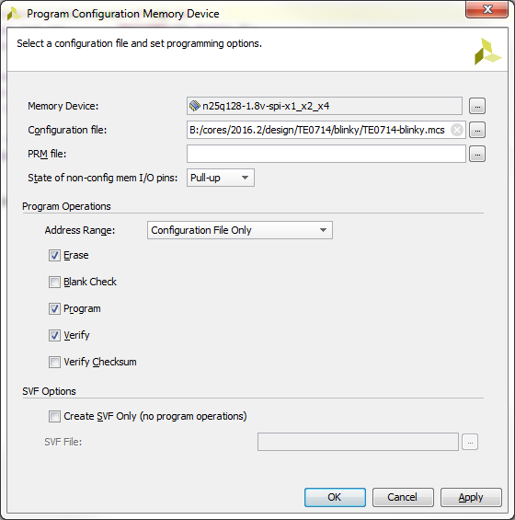Click the Cancel button
This screenshot has width=515, height=520.
click(403, 497)
